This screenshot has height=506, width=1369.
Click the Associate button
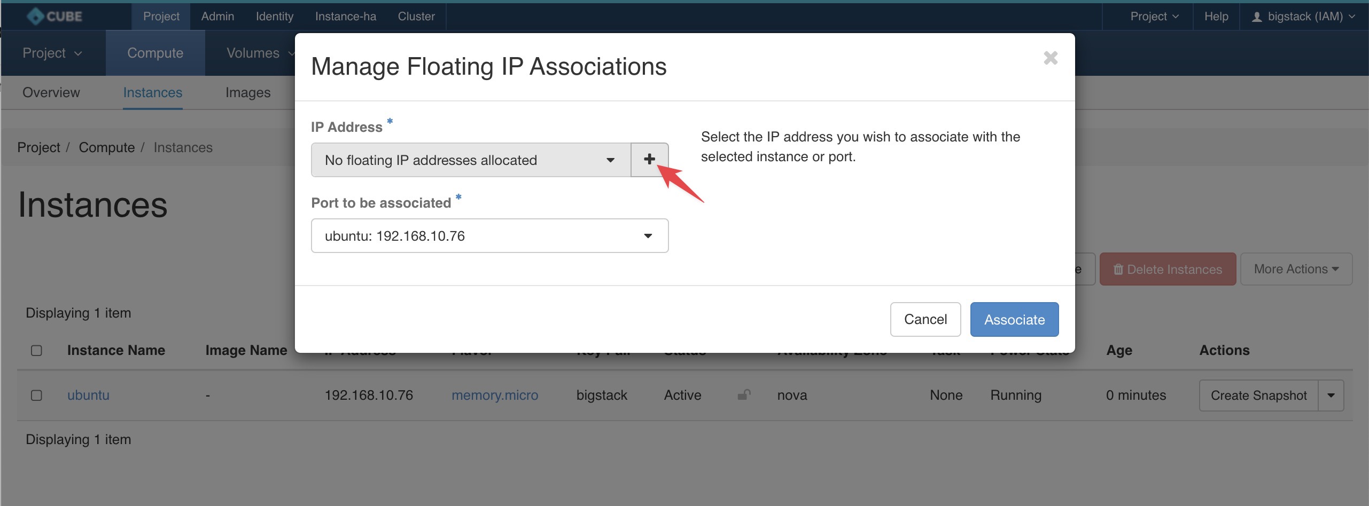tap(1014, 319)
